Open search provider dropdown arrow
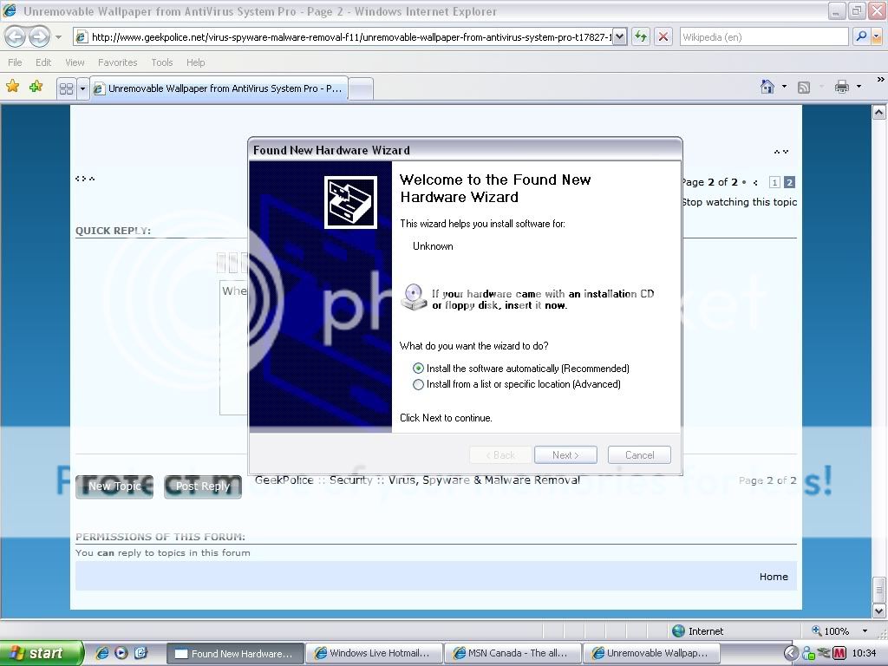This screenshot has width=888, height=666. pos(876,36)
